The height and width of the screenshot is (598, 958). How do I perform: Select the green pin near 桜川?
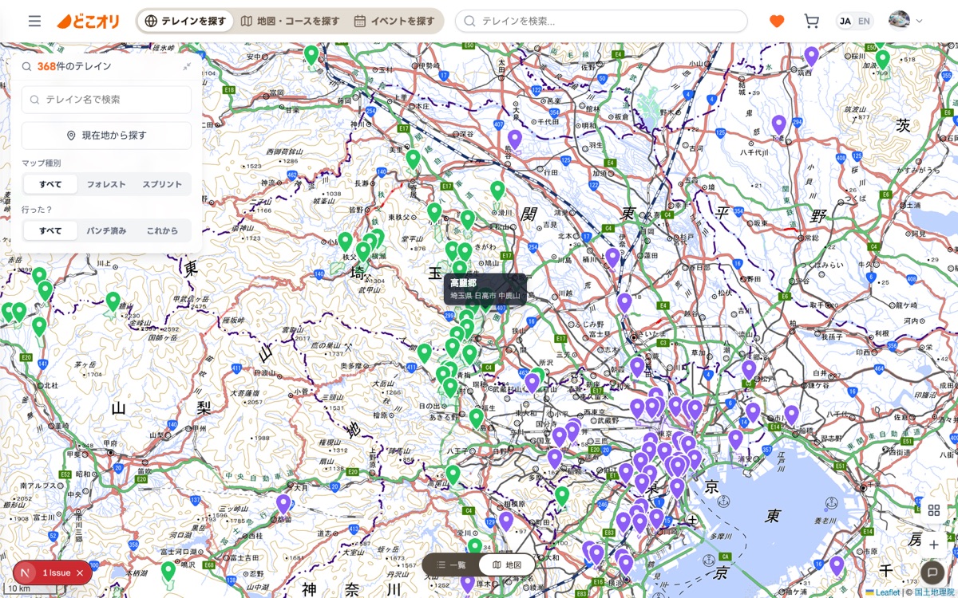[882, 60]
